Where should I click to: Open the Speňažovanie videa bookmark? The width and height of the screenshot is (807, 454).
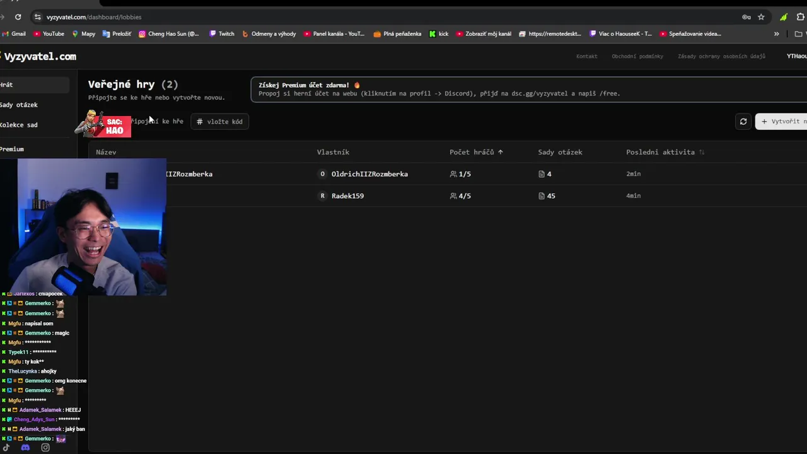pos(690,34)
